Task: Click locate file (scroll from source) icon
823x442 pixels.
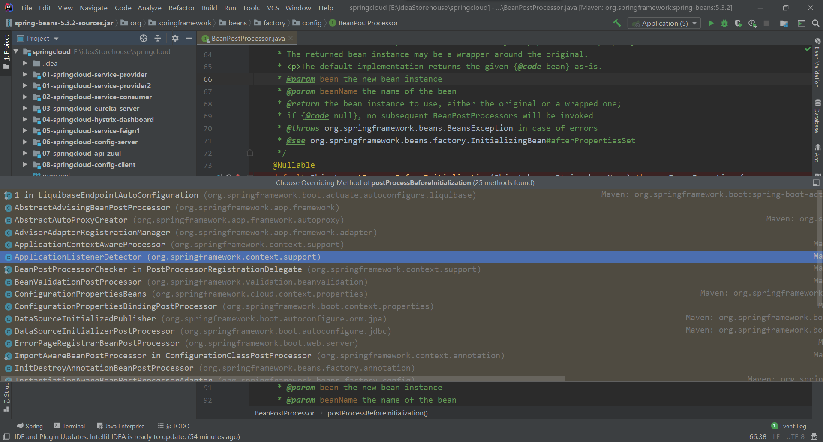Action: pyautogui.click(x=144, y=38)
